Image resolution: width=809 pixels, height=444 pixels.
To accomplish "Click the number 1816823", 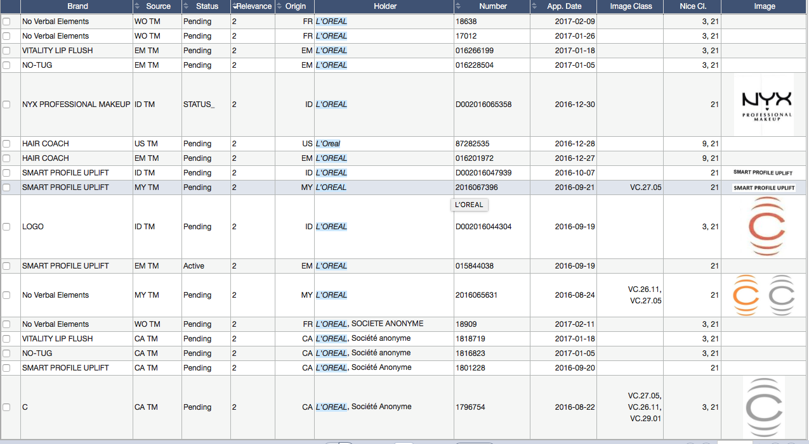I will point(470,353).
